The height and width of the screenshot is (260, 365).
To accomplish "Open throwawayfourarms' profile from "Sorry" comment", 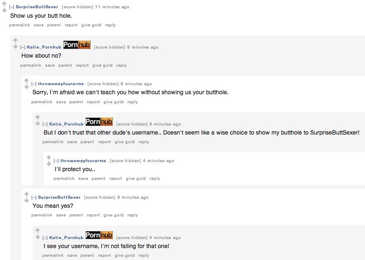I will pyautogui.click(x=61, y=84).
